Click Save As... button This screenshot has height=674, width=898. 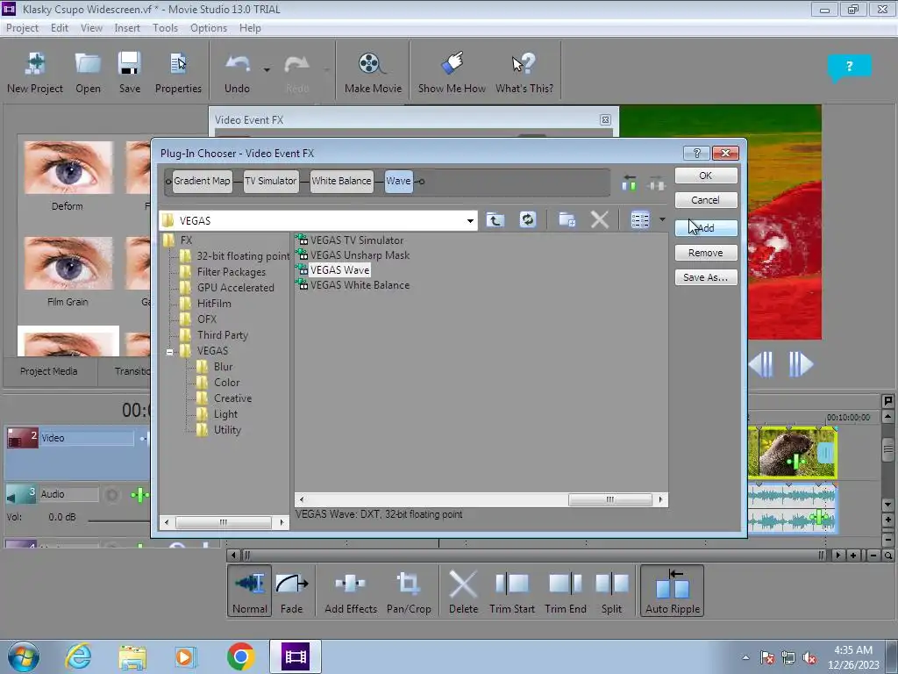(706, 277)
